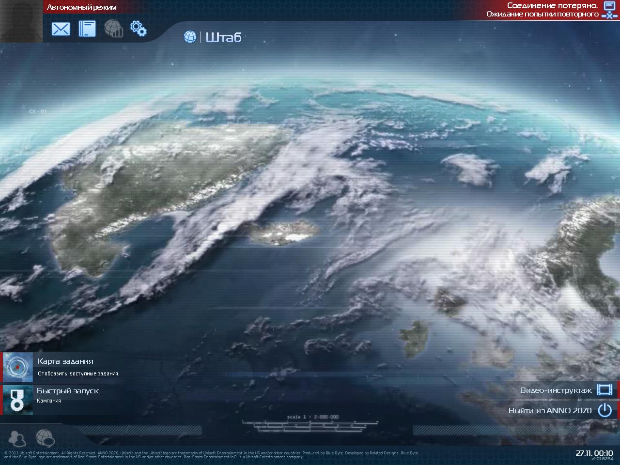620x465 pixels.
Task: Click the Отобразить доступные задания description
Action: tap(78, 373)
